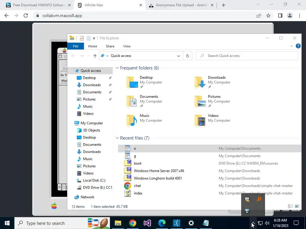Open the address bar history dropdown

pos(179,56)
